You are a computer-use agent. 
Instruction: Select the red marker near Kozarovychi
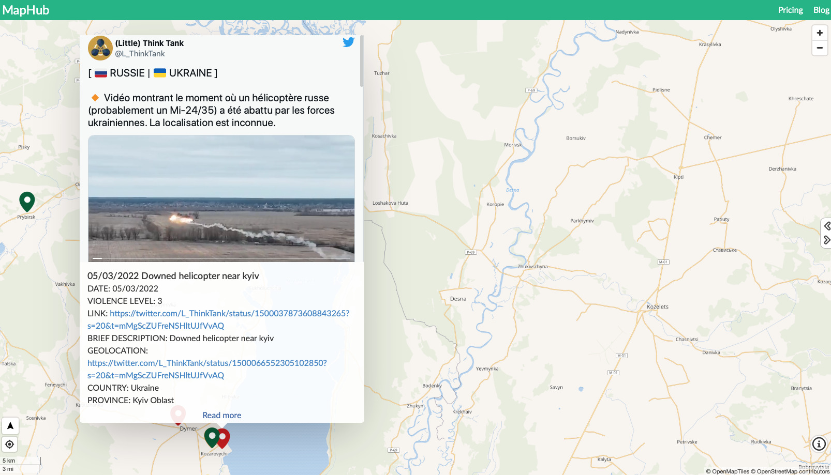tap(224, 438)
